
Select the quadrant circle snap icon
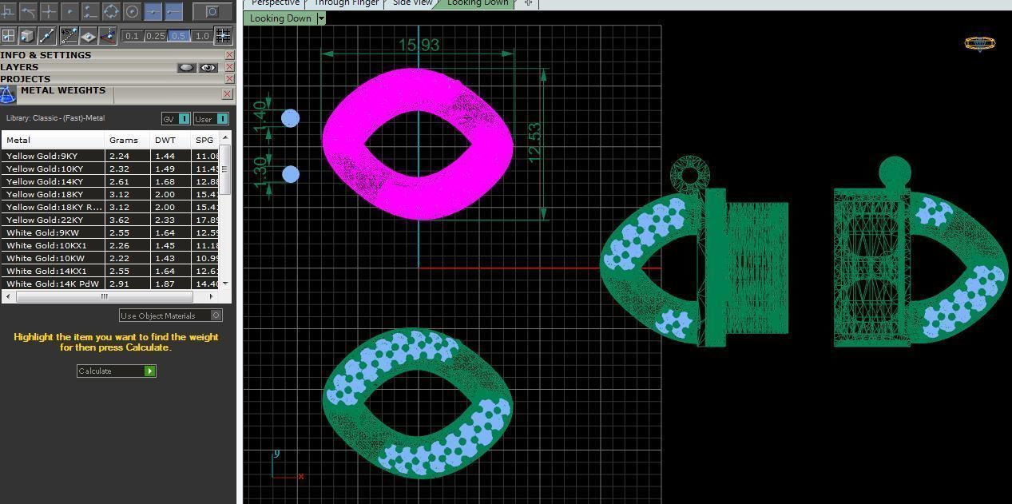click(x=111, y=11)
